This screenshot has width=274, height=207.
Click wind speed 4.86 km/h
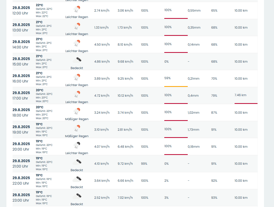102,61
